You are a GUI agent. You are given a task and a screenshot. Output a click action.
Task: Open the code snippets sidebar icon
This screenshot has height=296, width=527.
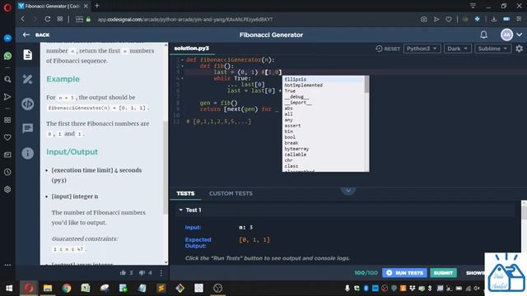(27, 104)
